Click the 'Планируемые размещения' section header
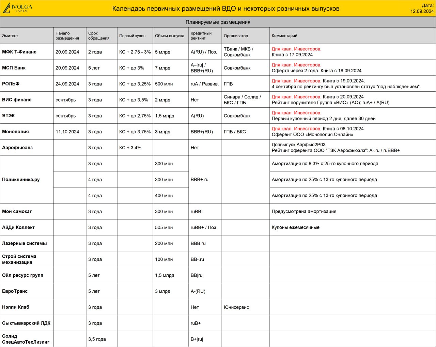 (x=218, y=22)
